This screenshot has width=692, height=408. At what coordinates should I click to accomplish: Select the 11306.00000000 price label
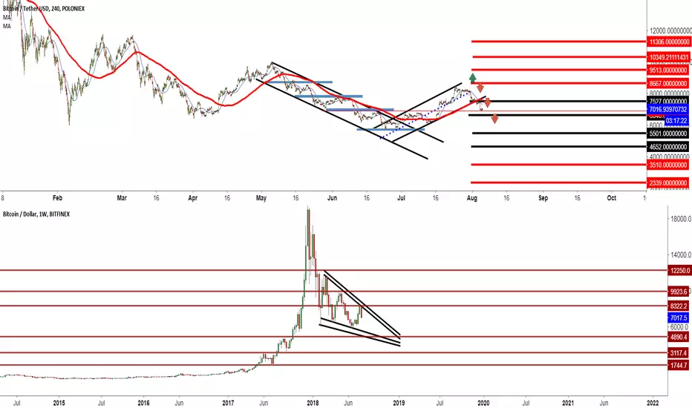click(x=668, y=42)
